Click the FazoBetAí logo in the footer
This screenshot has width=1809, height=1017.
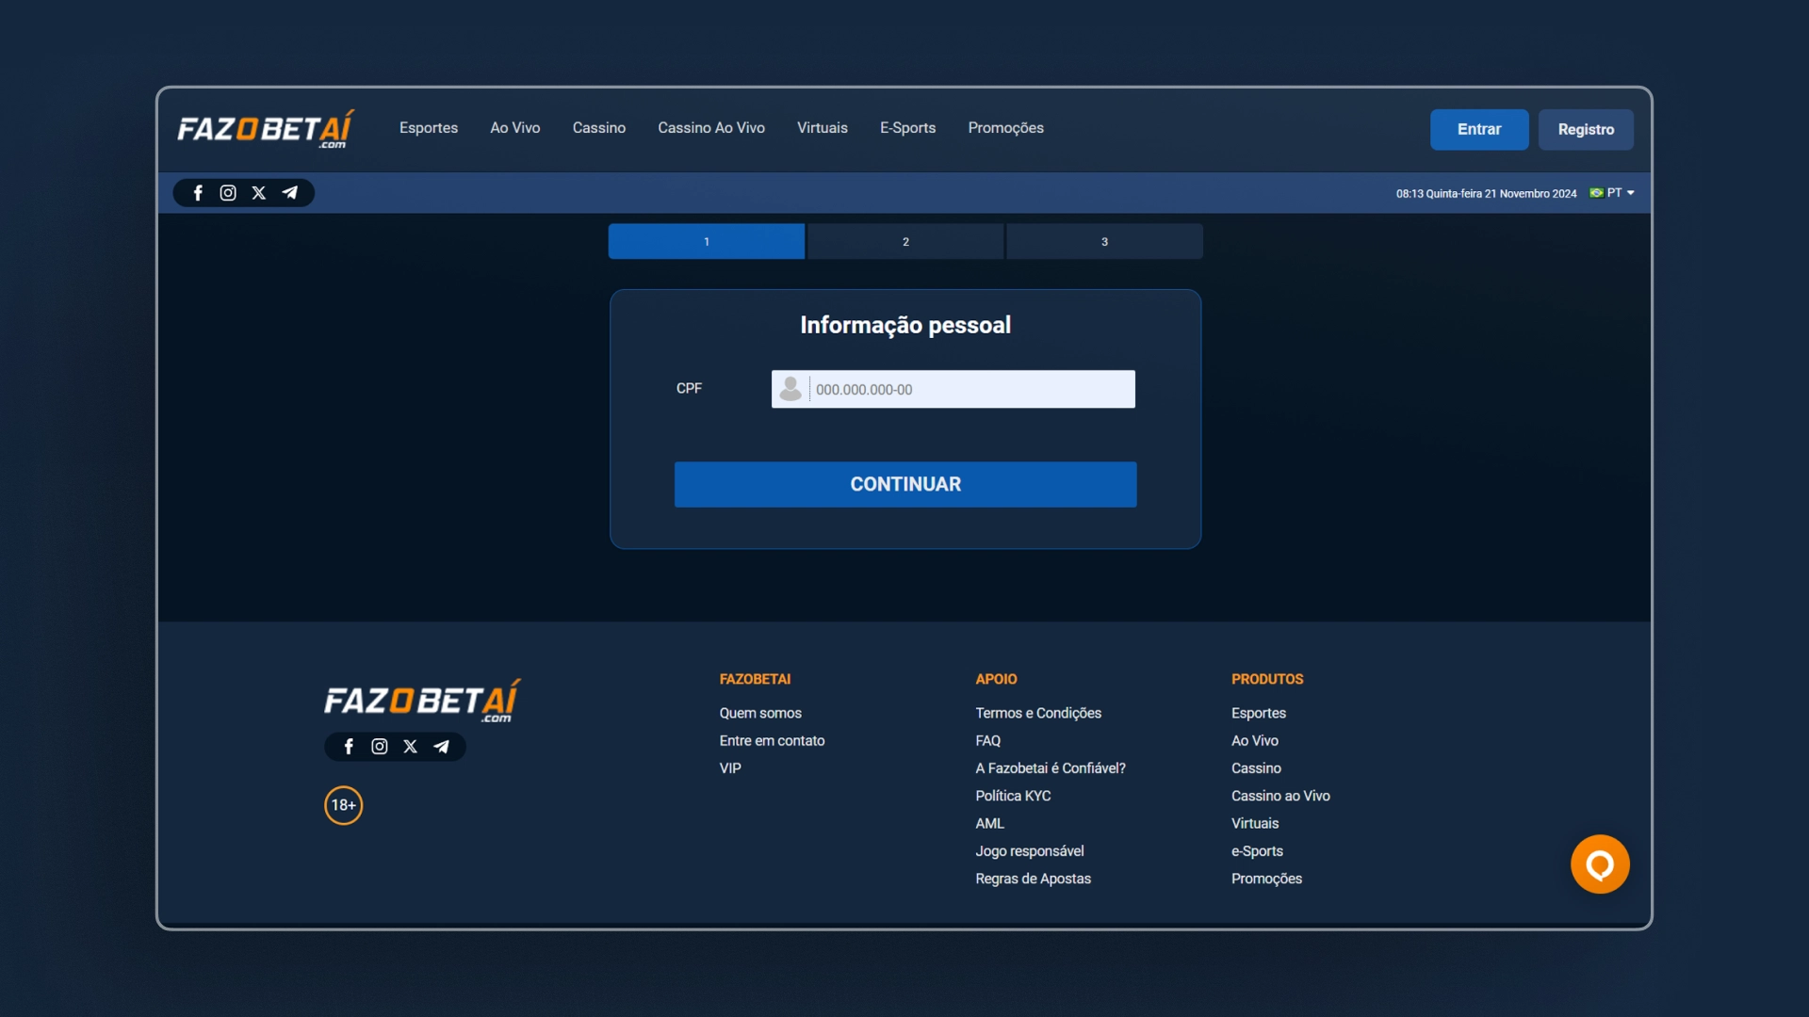pyautogui.click(x=422, y=701)
